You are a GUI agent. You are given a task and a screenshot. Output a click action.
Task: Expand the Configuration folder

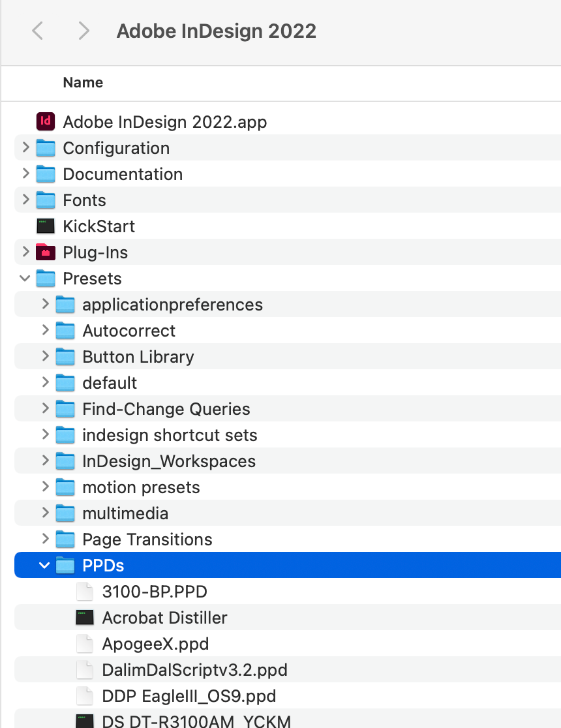[x=25, y=147]
